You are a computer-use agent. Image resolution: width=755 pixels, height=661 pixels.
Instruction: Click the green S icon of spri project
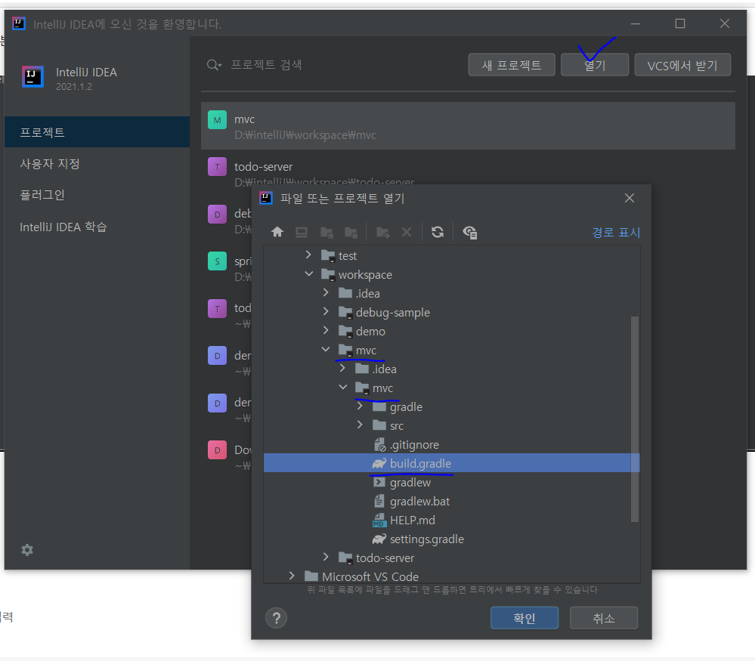[217, 261]
